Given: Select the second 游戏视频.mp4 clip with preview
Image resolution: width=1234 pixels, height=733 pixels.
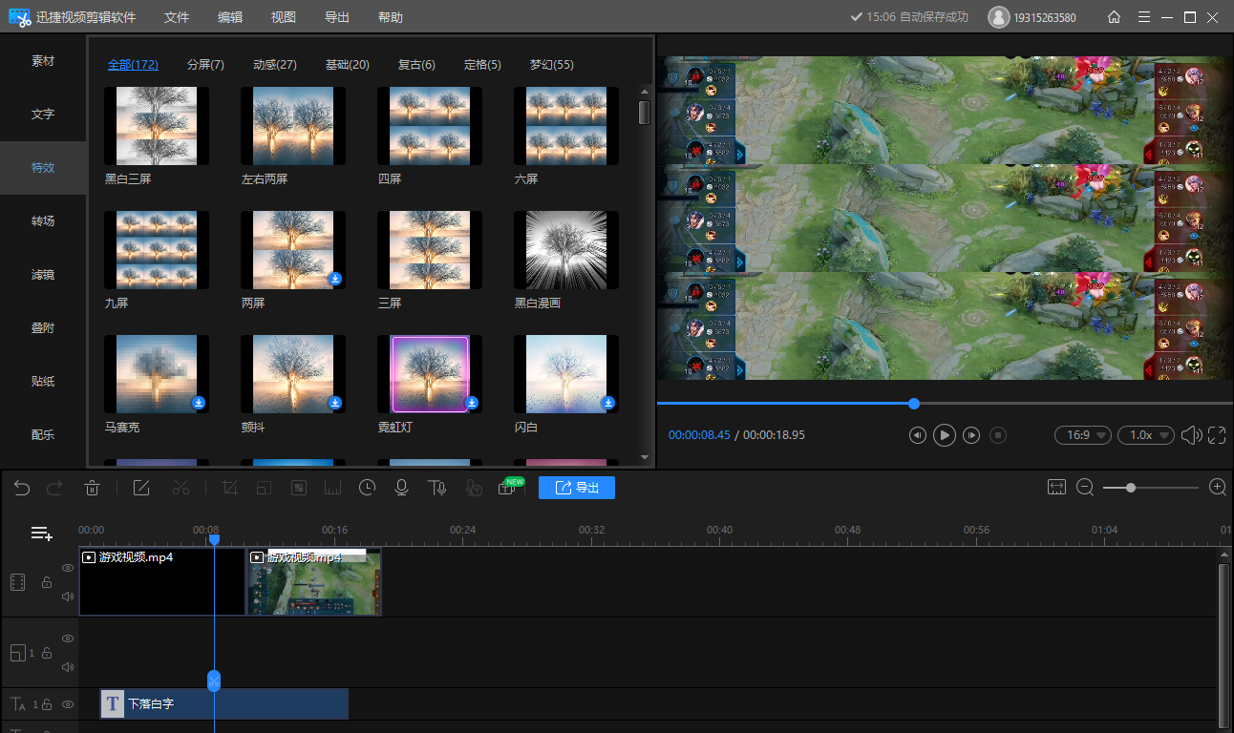Looking at the screenshot, I should click(x=314, y=581).
